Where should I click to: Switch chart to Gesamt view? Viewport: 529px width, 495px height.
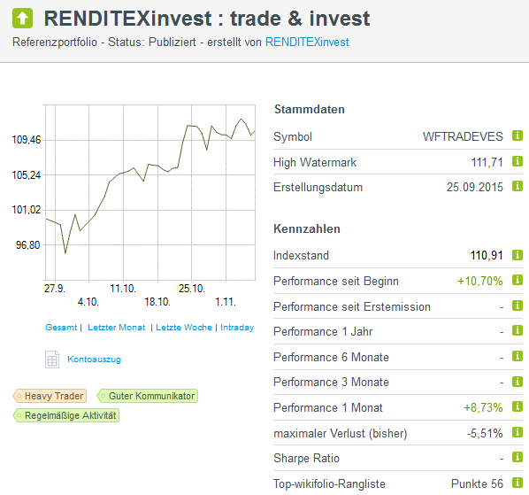point(61,328)
